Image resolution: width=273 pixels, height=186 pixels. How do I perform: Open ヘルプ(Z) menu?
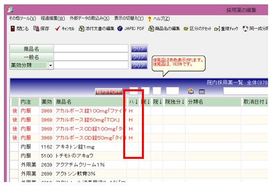click(x=162, y=18)
